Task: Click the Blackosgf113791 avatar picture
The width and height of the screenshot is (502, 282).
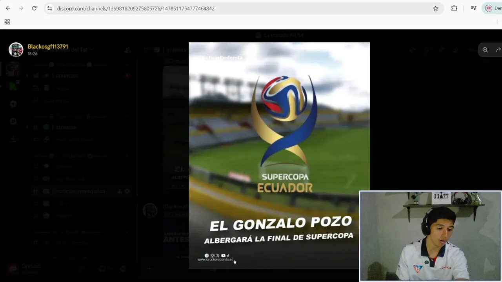Action: tap(16, 50)
